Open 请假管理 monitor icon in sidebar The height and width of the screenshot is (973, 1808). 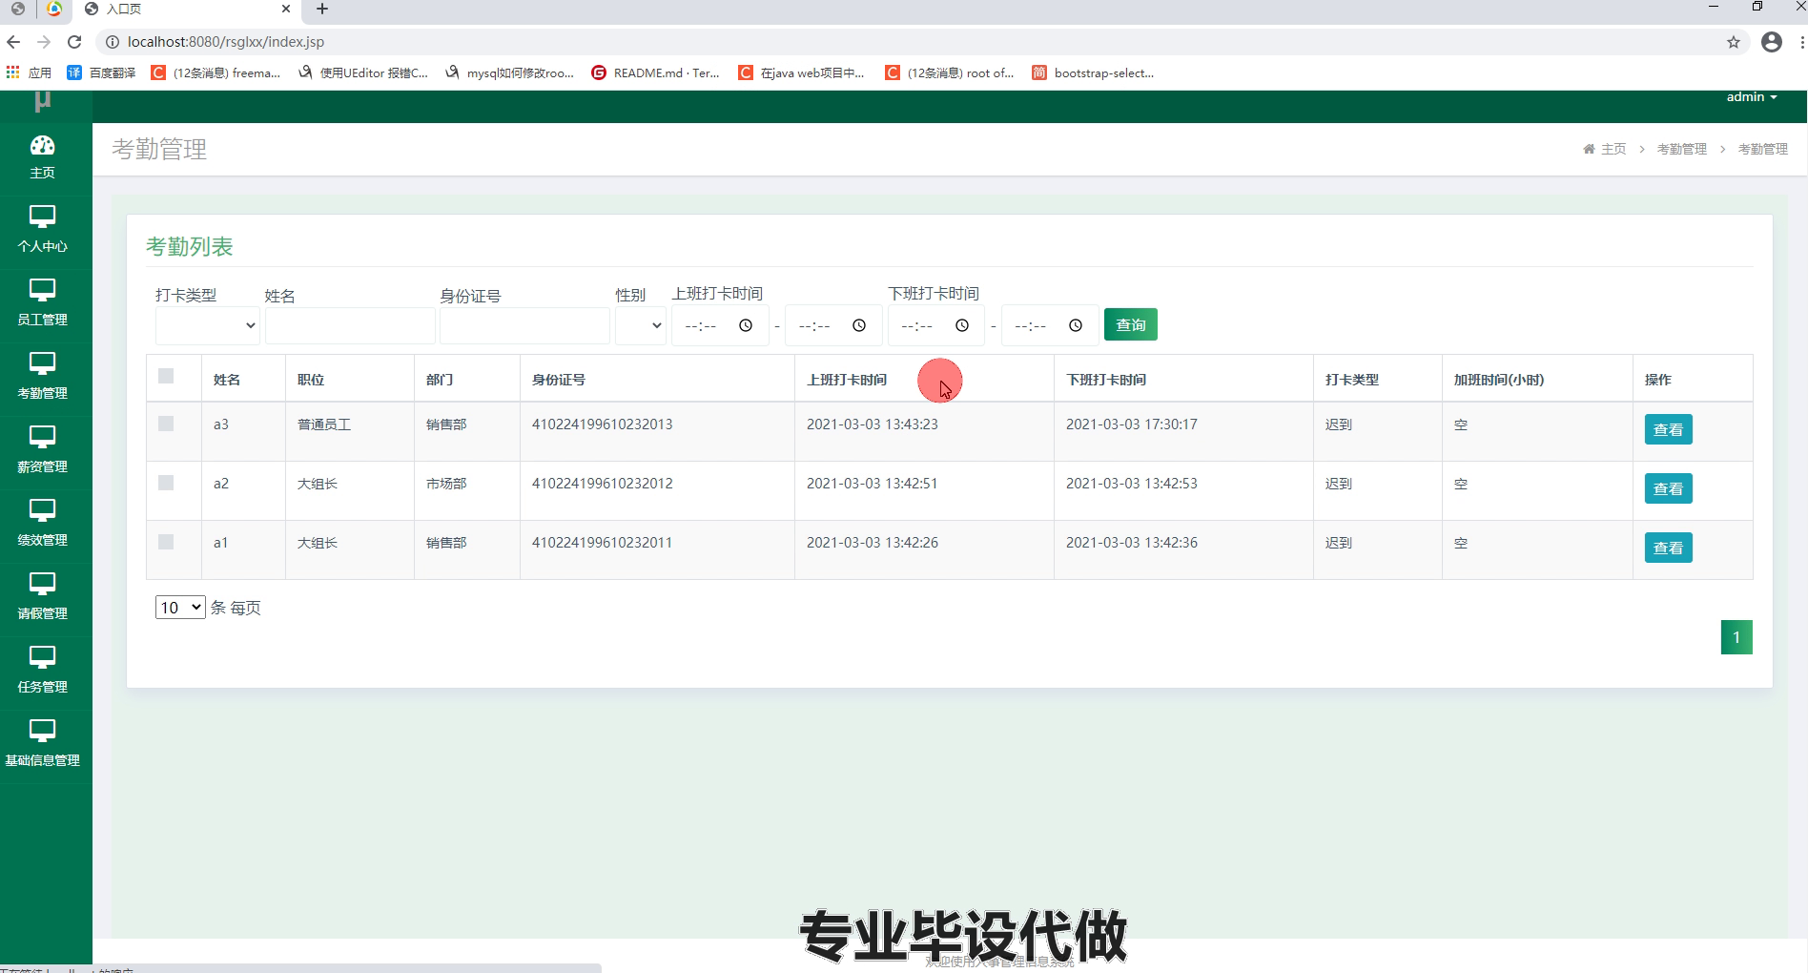(42, 584)
